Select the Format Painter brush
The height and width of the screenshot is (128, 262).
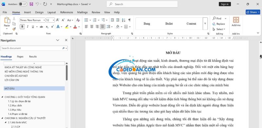tap(14, 29)
